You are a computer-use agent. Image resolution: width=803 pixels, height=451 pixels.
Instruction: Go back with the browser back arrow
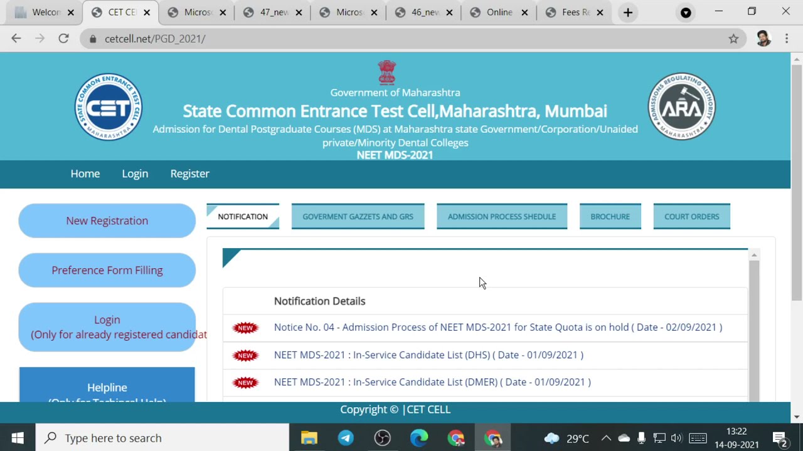pos(16,39)
